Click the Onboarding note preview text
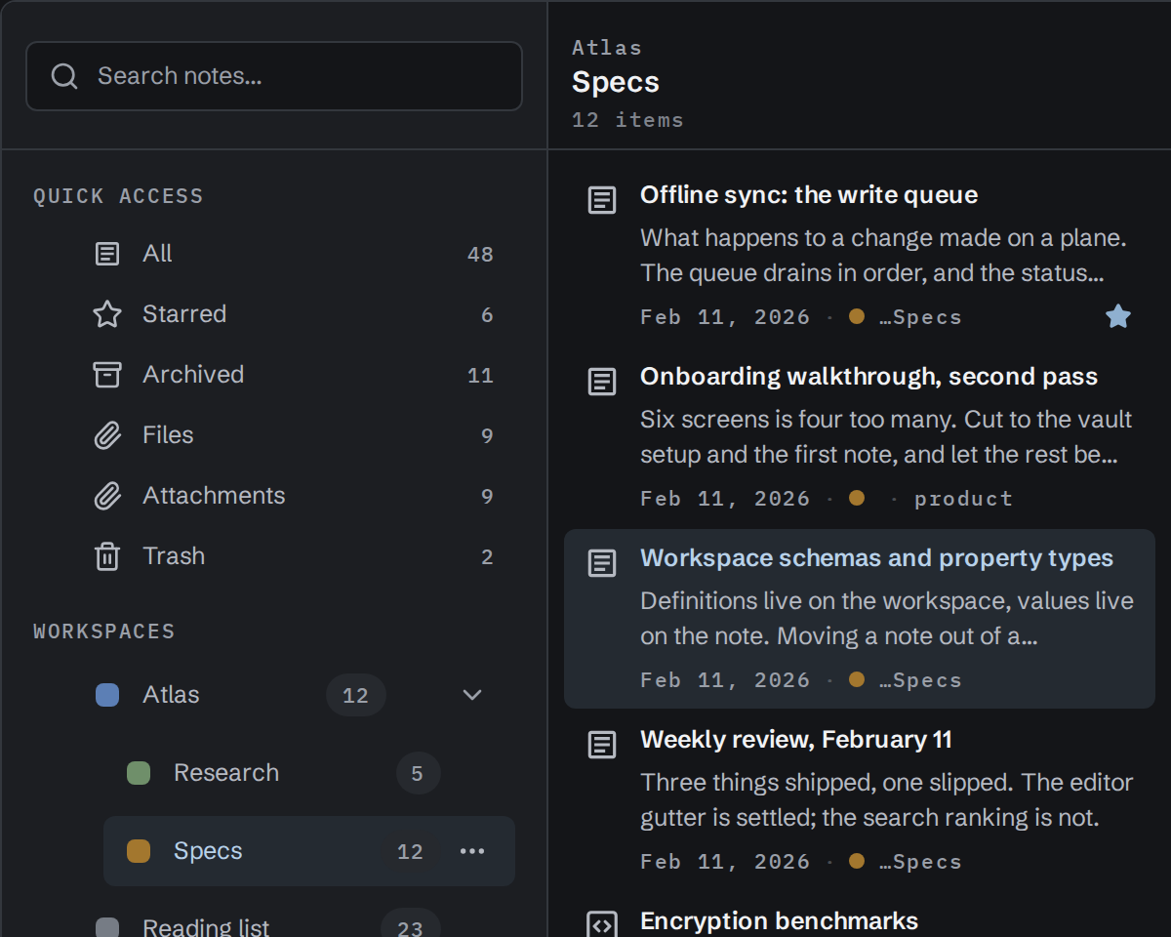Screen dimensions: 1171x937 coord(886,437)
